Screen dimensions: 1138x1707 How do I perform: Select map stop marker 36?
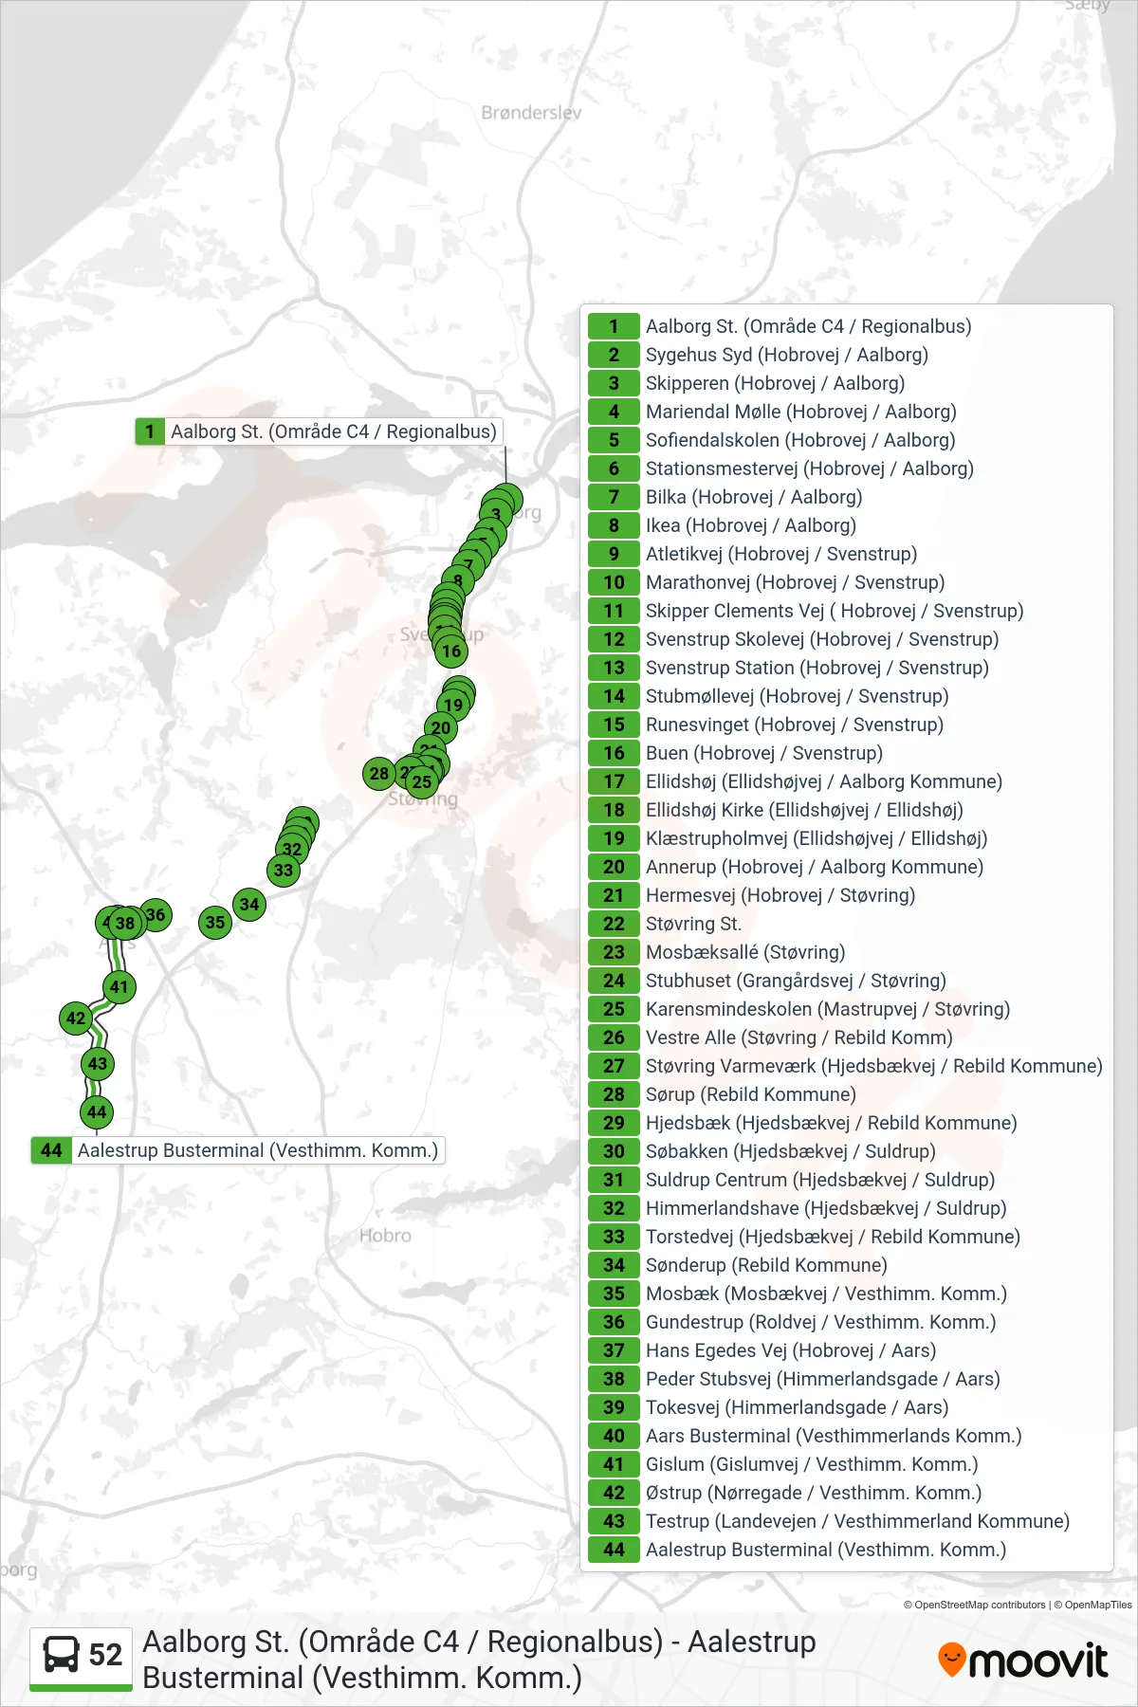156,914
